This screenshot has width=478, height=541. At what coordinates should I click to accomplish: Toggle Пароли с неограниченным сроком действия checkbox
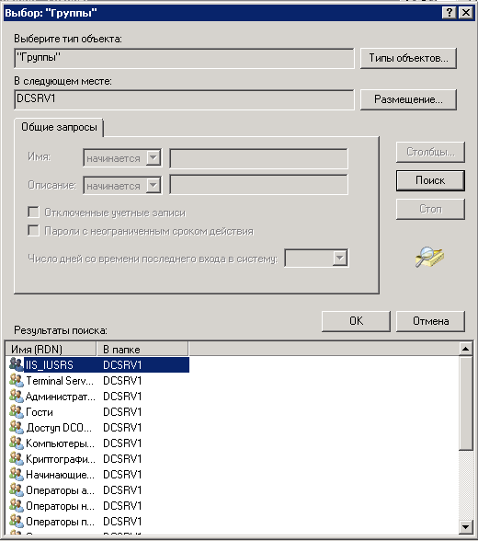pos(33,230)
